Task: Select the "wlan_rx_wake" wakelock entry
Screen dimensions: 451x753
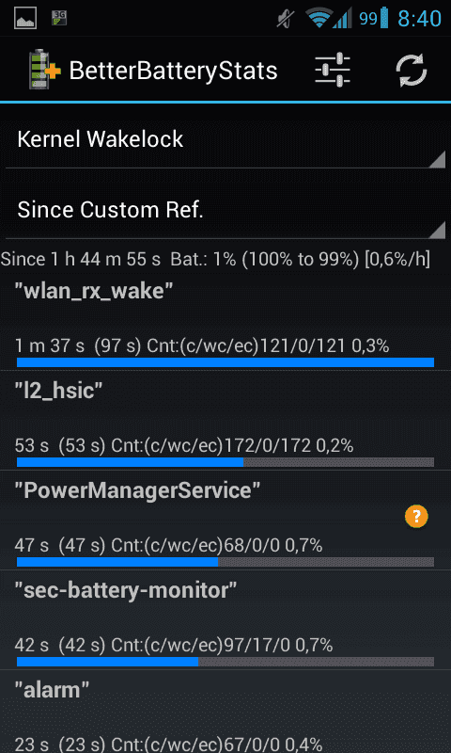Action: pos(225,321)
